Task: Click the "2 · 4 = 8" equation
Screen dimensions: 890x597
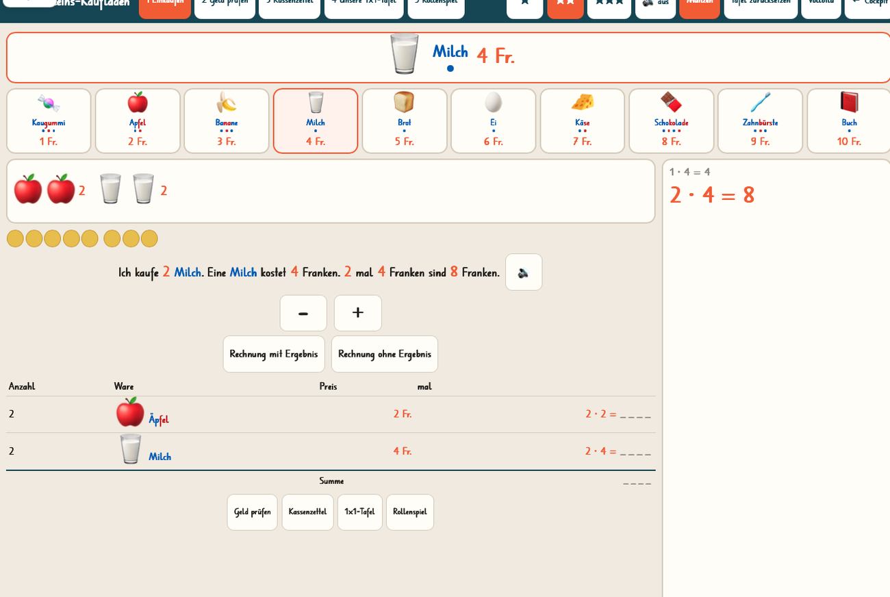Action: pos(712,195)
